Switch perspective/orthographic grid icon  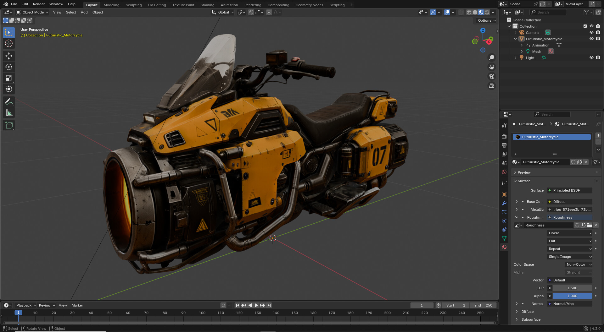[491, 86]
